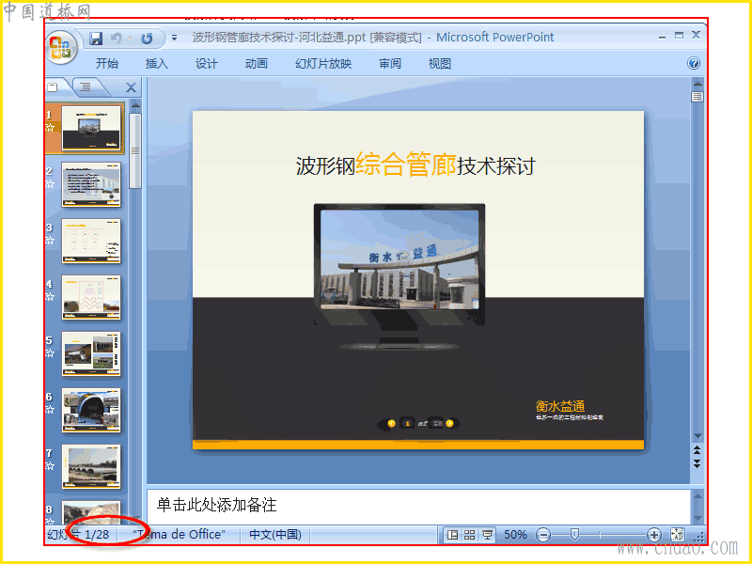Click the zoom slider handle
Screen dimensions: 752x564
574,534
